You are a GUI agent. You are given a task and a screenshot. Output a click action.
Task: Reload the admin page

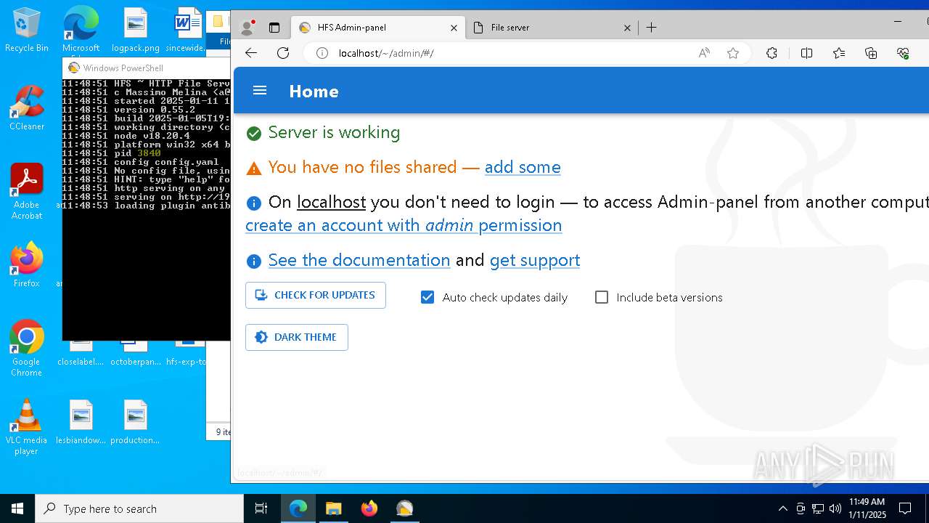[x=283, y=53]
